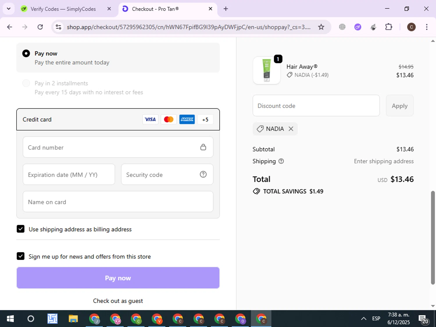View site information icon in address bar
Image resolution: width=436 pixels, height=327 pixels.
(58, 27)
